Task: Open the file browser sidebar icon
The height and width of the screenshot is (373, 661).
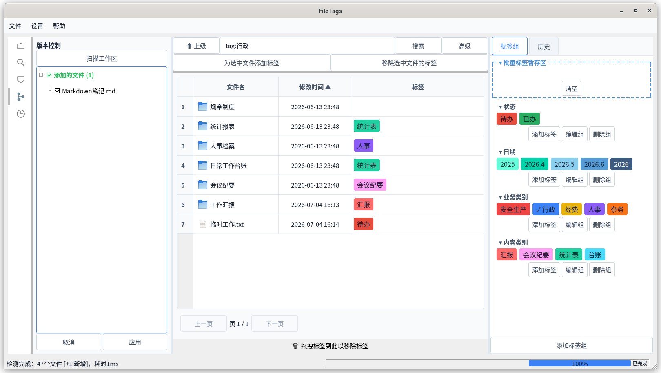Action: tap(21, 46)
